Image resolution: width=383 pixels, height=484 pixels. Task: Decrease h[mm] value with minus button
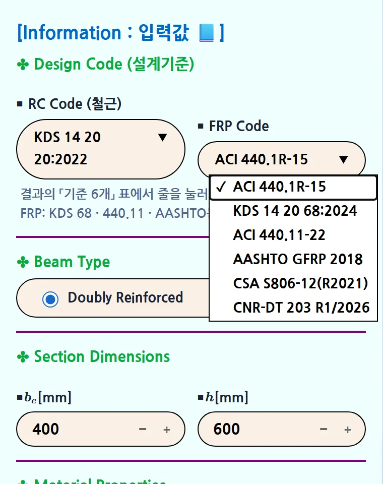click(324, 430)
